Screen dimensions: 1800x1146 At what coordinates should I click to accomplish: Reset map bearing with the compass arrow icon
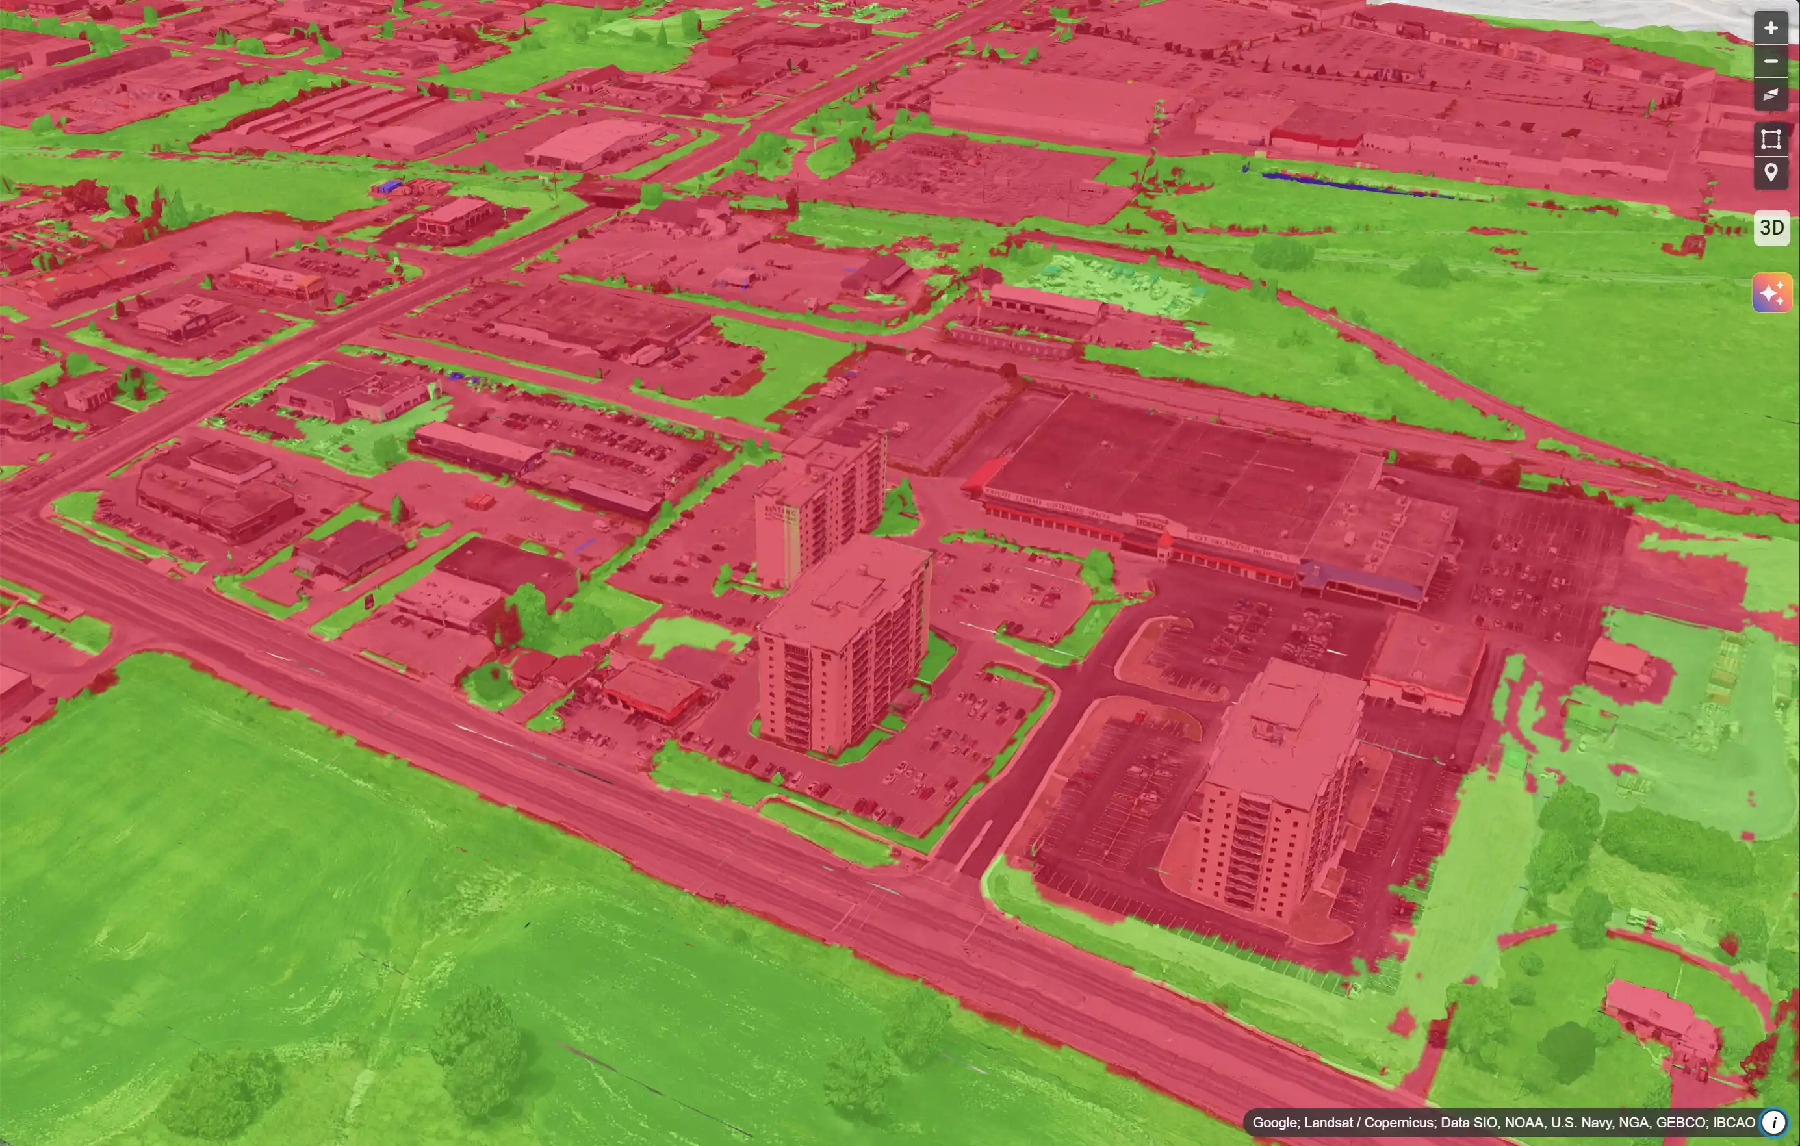1771,96
